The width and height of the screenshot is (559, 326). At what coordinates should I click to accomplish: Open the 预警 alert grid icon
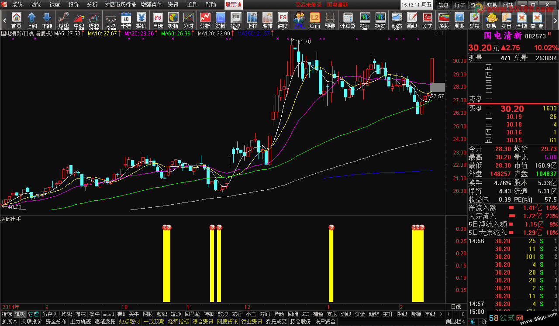(330, 20)
